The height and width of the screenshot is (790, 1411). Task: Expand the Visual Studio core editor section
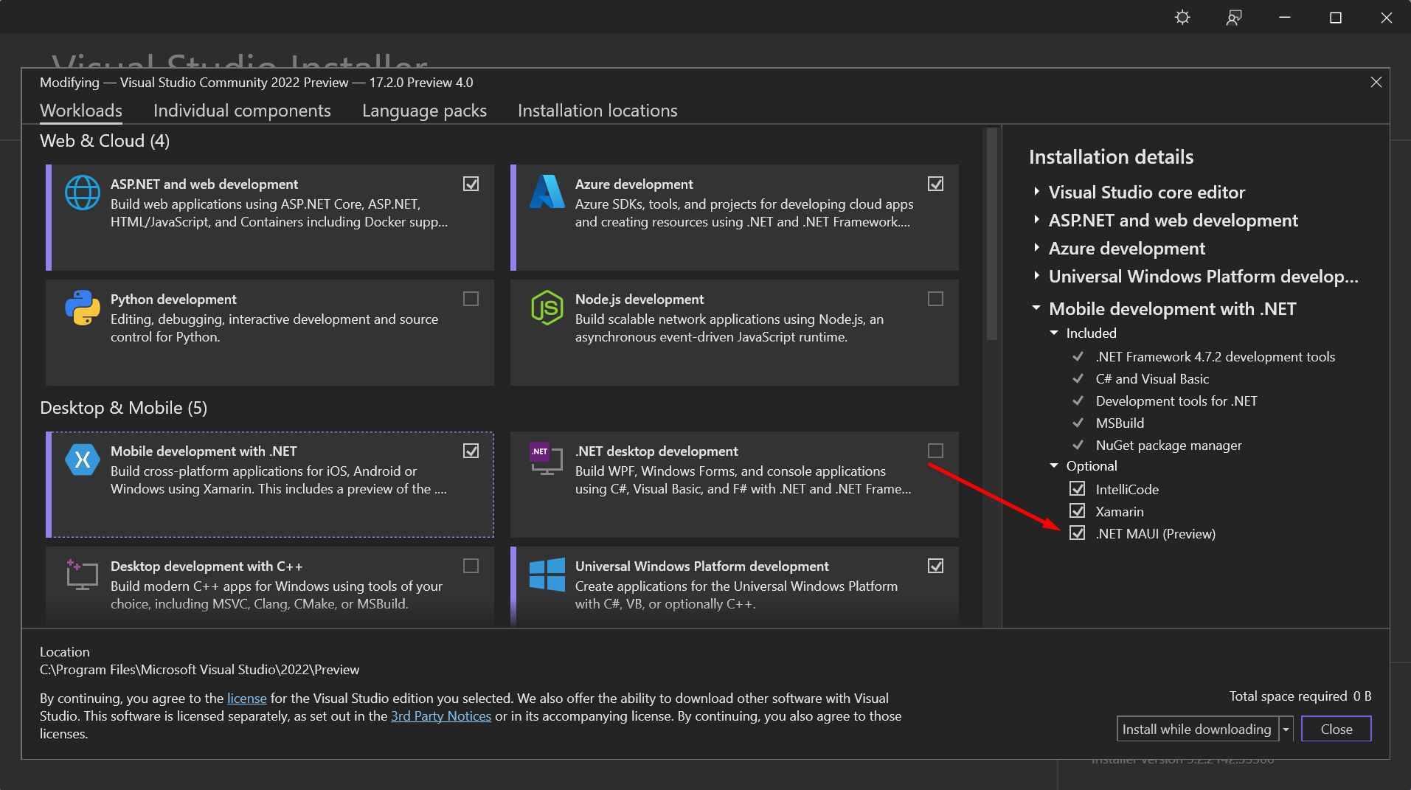(x=1036, y=192)
